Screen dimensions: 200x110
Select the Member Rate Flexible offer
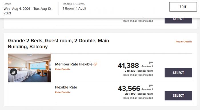178,73
